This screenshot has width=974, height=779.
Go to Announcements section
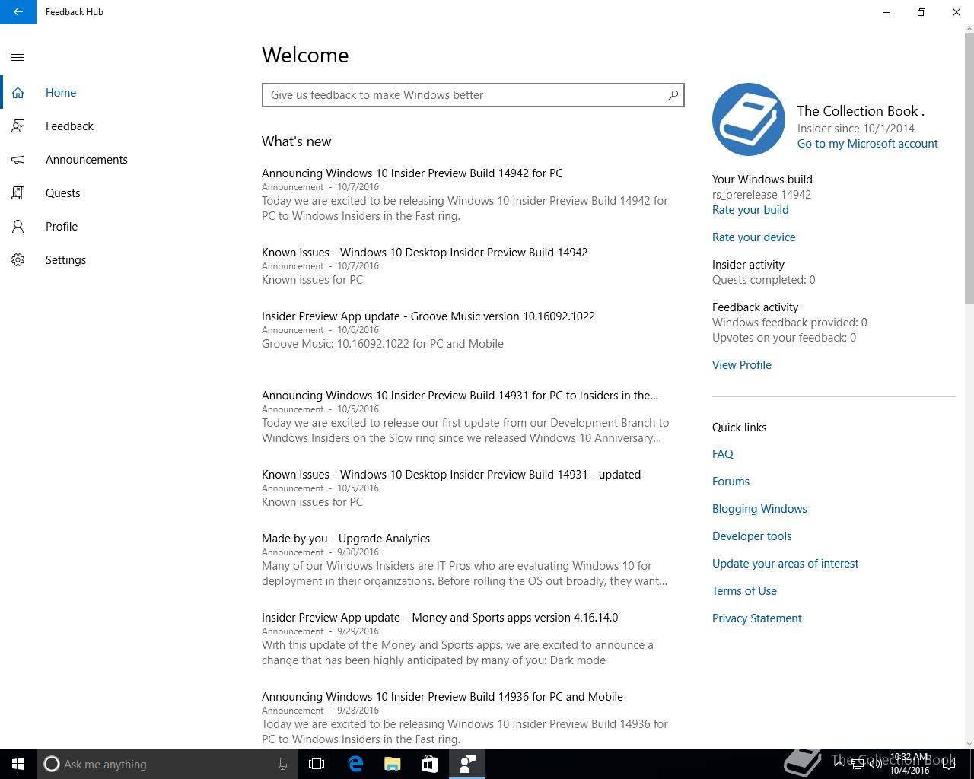[x=87, y=160]
